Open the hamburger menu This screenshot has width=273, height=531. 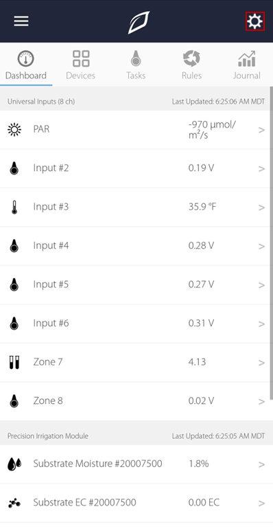point(21,21)
